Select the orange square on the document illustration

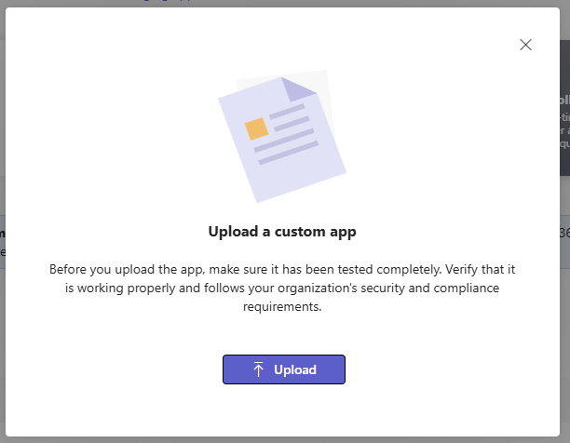pos(256,128)
